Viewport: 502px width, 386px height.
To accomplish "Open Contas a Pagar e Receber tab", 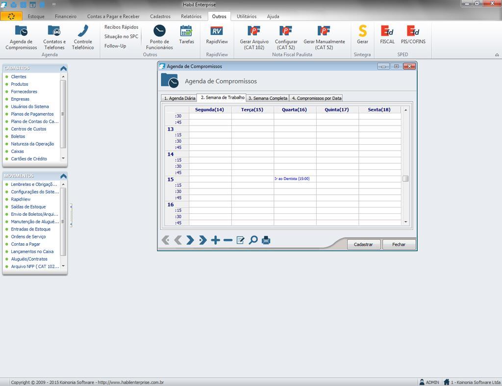I will [113, 16].
